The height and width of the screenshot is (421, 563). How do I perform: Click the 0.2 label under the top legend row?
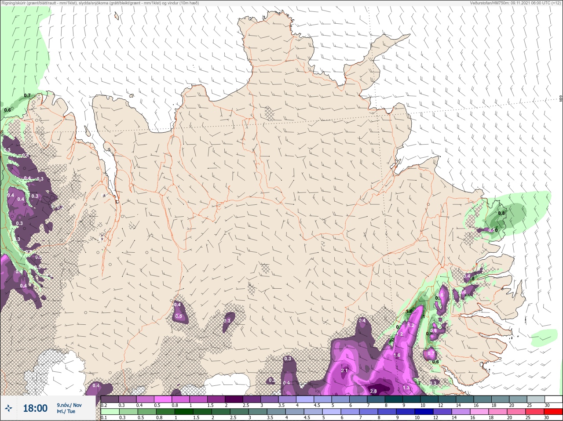point(104,405)
